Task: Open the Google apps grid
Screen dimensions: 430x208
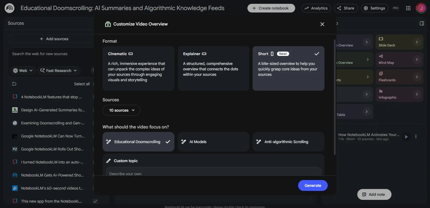Action: pyautogui.click(x=408, y=8)
